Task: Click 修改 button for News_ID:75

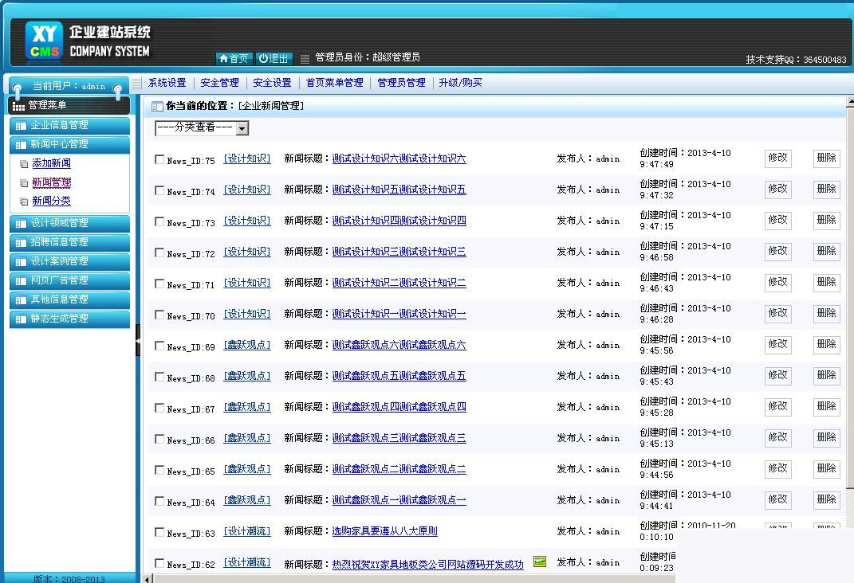Action: [x=777, y=158]
